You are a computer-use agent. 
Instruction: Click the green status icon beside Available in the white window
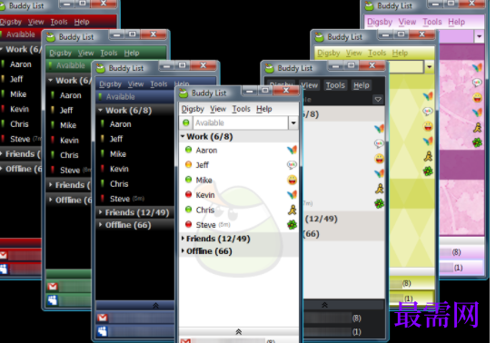tap(186, 122)
